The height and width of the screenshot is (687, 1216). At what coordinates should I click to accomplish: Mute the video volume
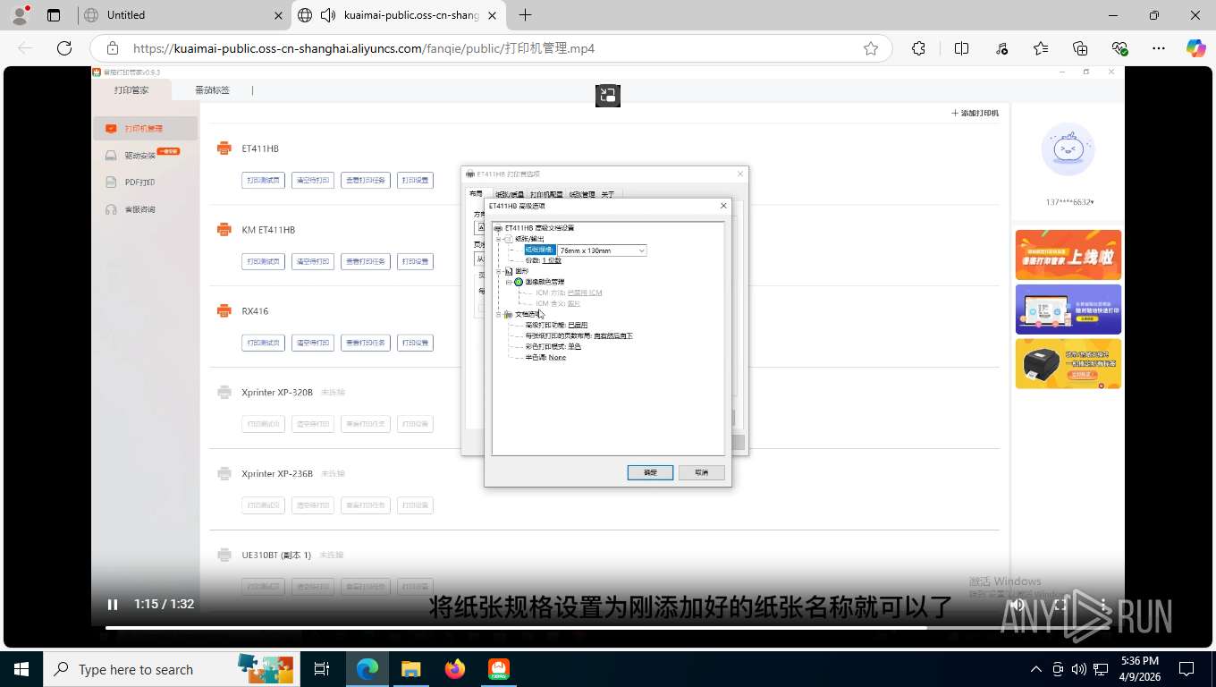[x=1018, y=605]
